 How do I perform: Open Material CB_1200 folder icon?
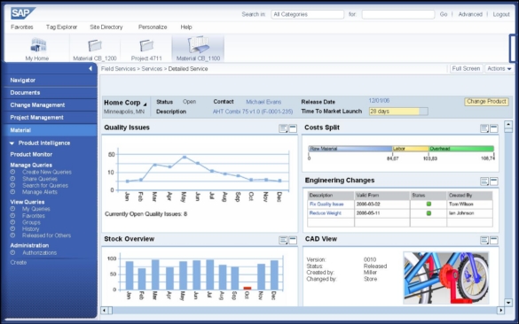(95, 45)
